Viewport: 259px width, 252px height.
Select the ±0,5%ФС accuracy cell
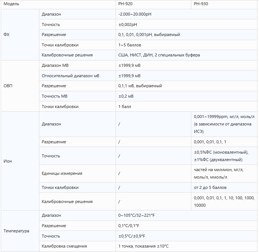pos(224,156)
